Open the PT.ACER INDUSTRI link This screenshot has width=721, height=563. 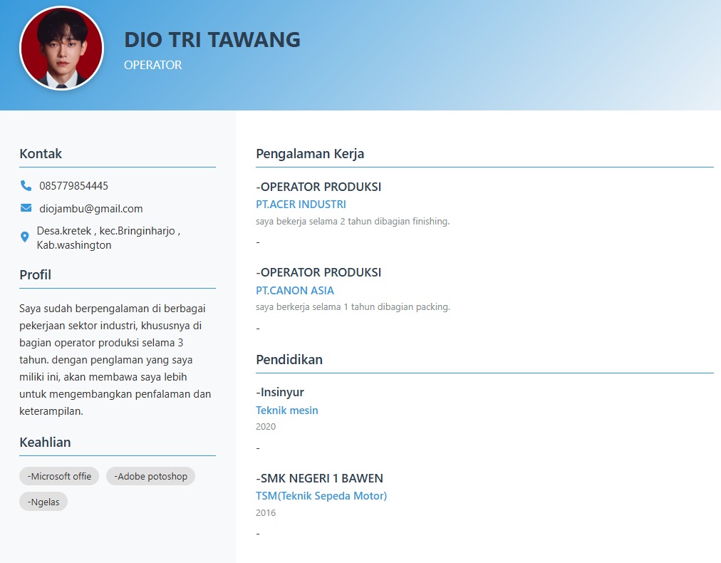click(301, 204)
